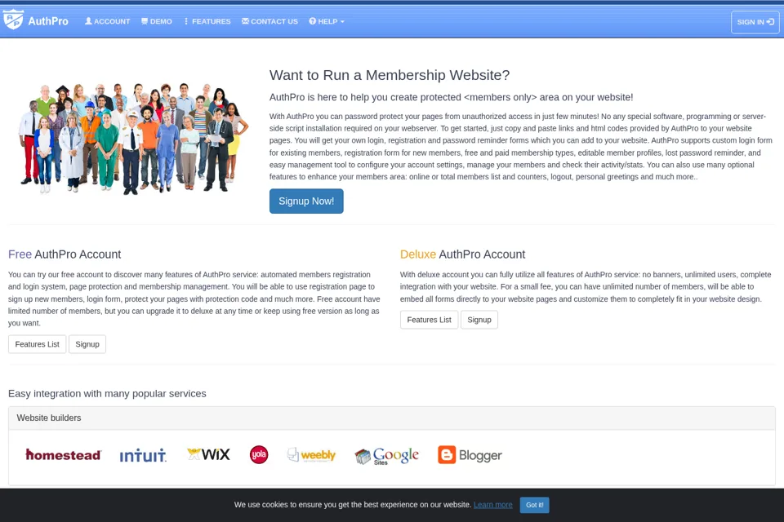784x522 pixels.
Task: Click the 'AuthPro is here to help you' subheading
Action: pyautogui.click(x=451, y=97)
